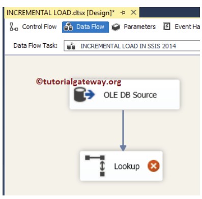
Task: Pin the INCREMENTAL LOAD.dtsx document tab
Action: click(123, 13)
